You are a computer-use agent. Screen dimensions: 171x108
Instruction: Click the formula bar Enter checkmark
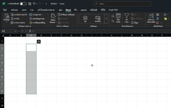[26, 31]
